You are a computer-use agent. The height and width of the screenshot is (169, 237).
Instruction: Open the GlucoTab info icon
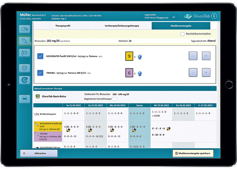214,16
